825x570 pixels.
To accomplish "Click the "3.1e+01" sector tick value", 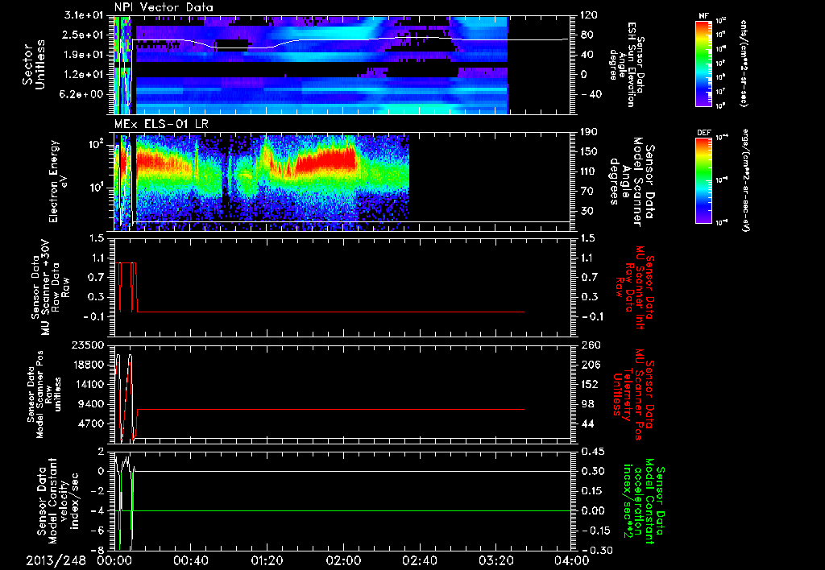I will (x=84, y=15).
